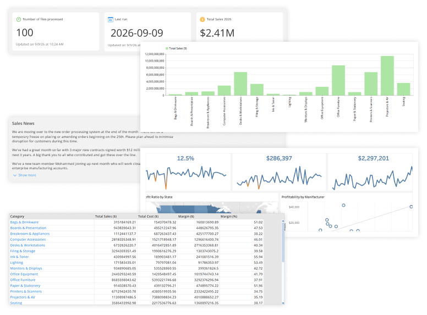Click the $2.41M total sales value
The width and height of the screenshot is (427, 315).
click(x=217, y=33)
